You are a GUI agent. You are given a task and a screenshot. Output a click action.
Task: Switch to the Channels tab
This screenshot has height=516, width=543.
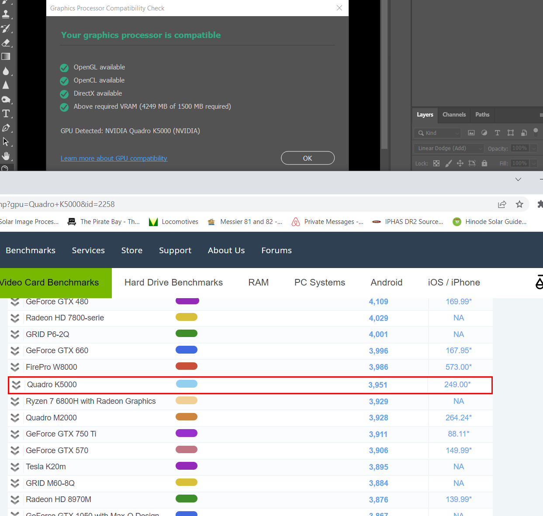[454, 114]
